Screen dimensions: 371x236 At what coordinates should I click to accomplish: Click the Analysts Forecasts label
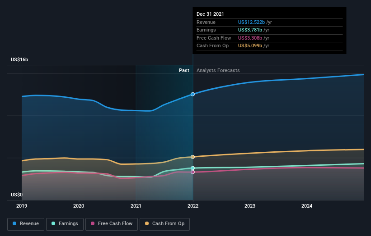click(x=218, y=71)
